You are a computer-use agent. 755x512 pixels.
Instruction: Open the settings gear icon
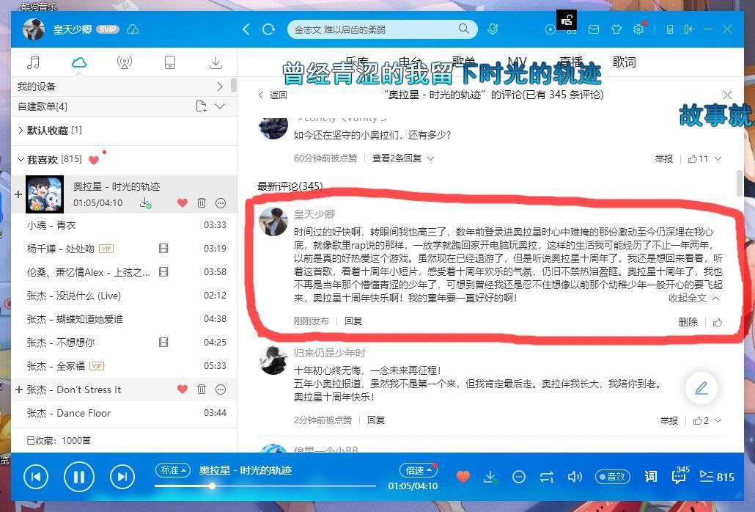pos(638,29)
